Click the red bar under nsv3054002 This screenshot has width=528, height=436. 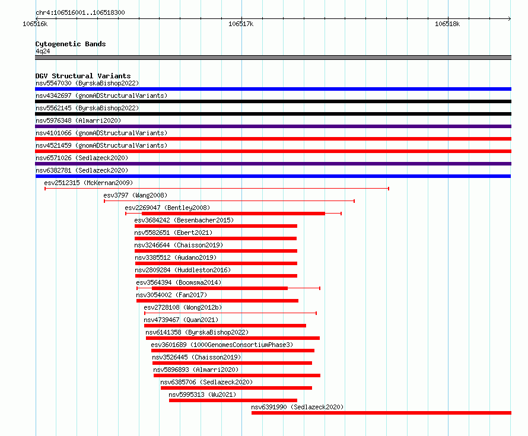point(217,301)
